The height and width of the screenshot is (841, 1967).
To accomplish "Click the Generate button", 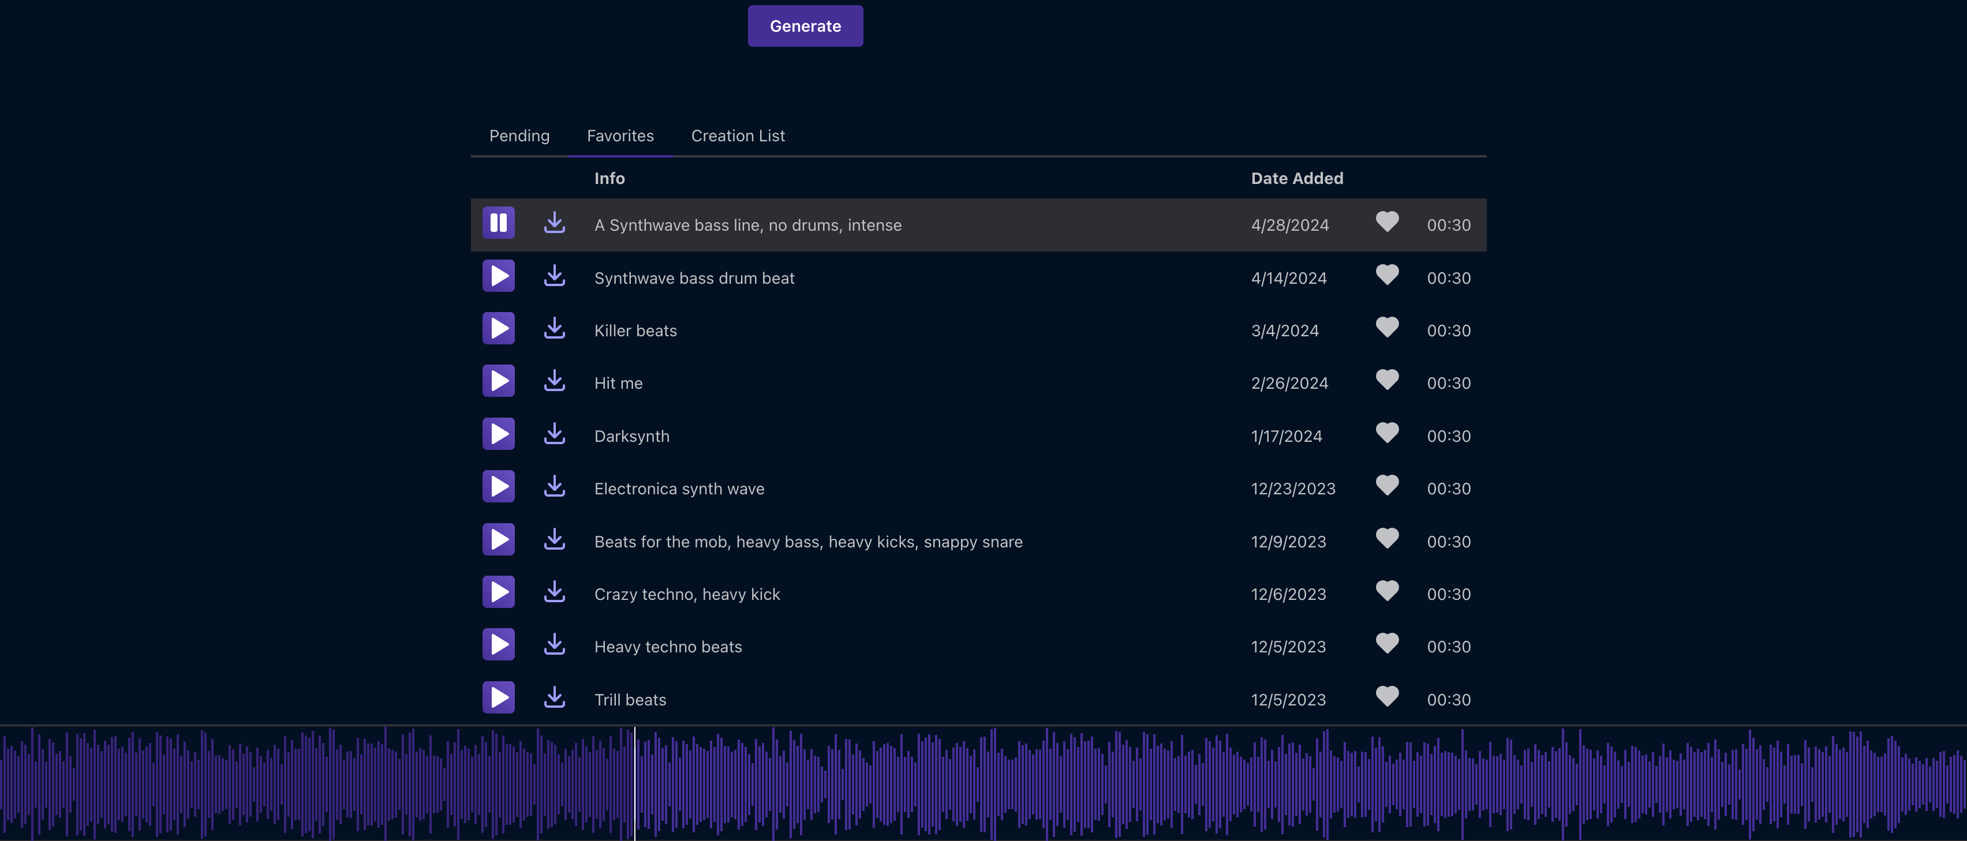I will coord(805,26).
